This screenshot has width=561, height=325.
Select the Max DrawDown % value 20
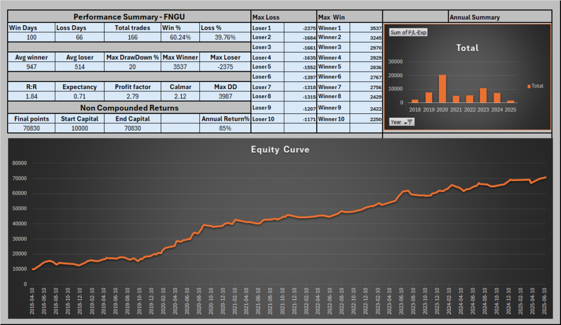coord(133,67)
